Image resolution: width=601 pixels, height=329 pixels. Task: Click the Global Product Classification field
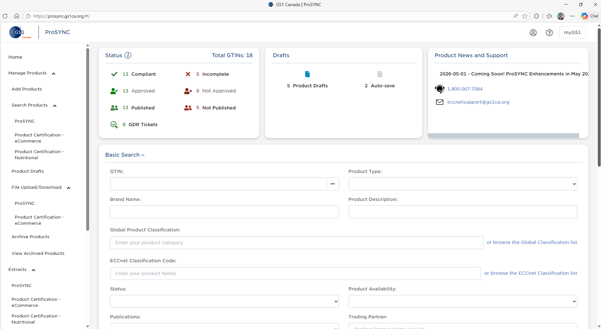[296, 243]
